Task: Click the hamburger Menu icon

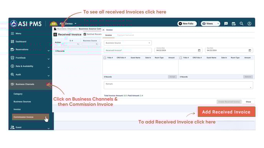Action: pos(12,33)
